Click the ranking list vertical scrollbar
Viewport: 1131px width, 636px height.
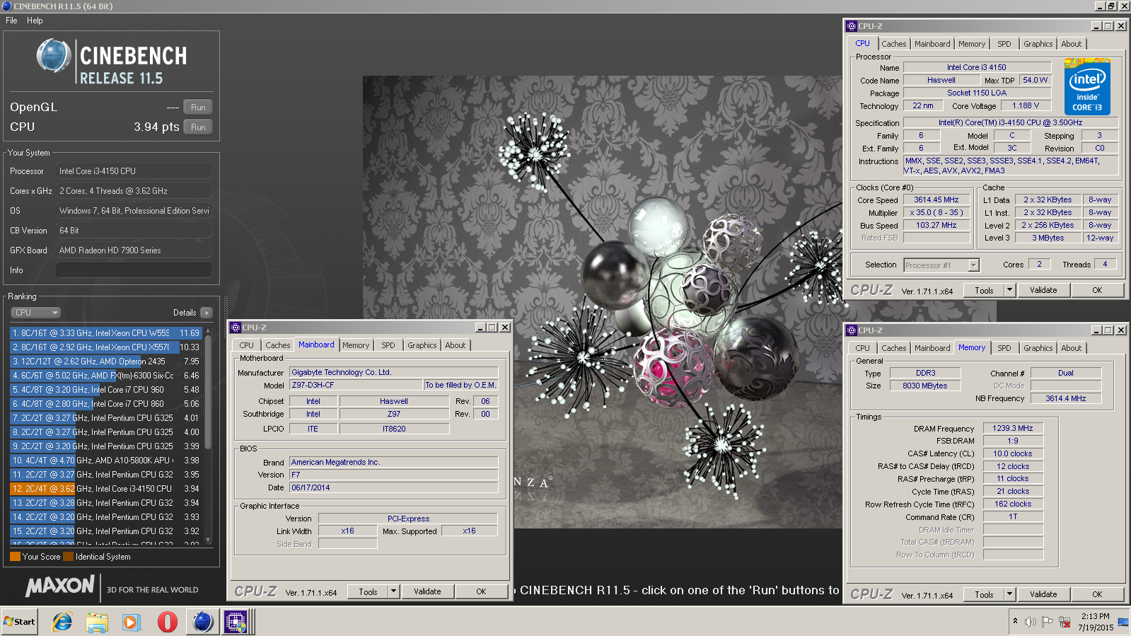pos(208,393)
